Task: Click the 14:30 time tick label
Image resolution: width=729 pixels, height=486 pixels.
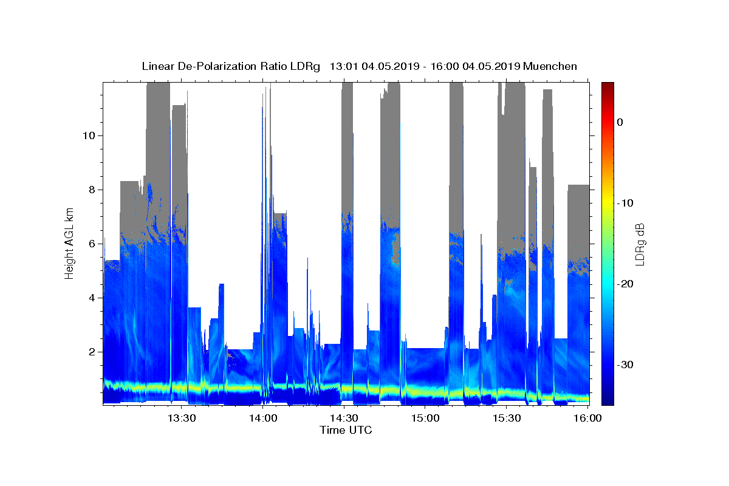Action: pos(344,418)
